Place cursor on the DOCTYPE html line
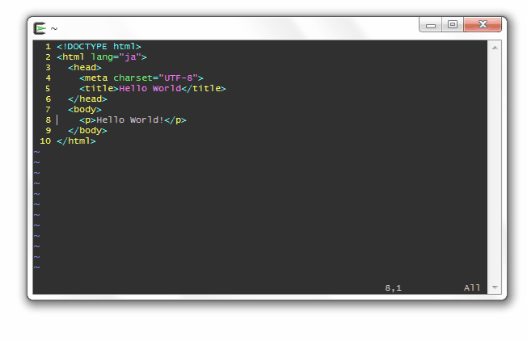This screenshot has width=527, height=340. tap(99, 46)
